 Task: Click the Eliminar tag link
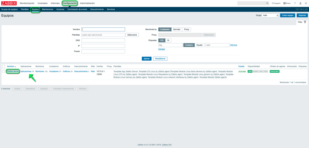pos(234,45)
